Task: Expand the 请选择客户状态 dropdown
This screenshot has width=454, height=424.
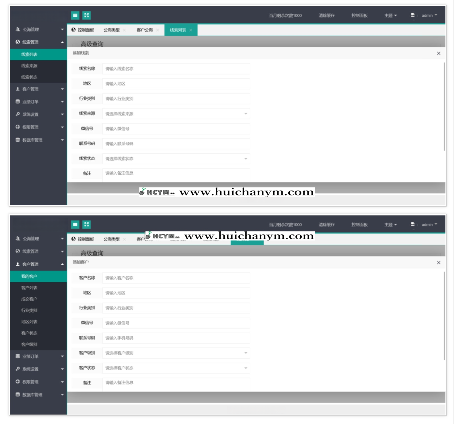Action: pyautogui.click(x=176, y=368)
